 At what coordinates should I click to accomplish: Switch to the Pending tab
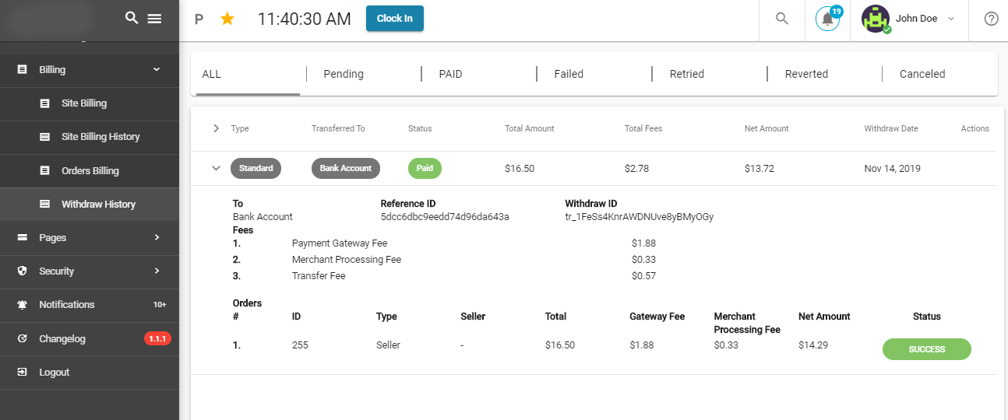point(344,74)
